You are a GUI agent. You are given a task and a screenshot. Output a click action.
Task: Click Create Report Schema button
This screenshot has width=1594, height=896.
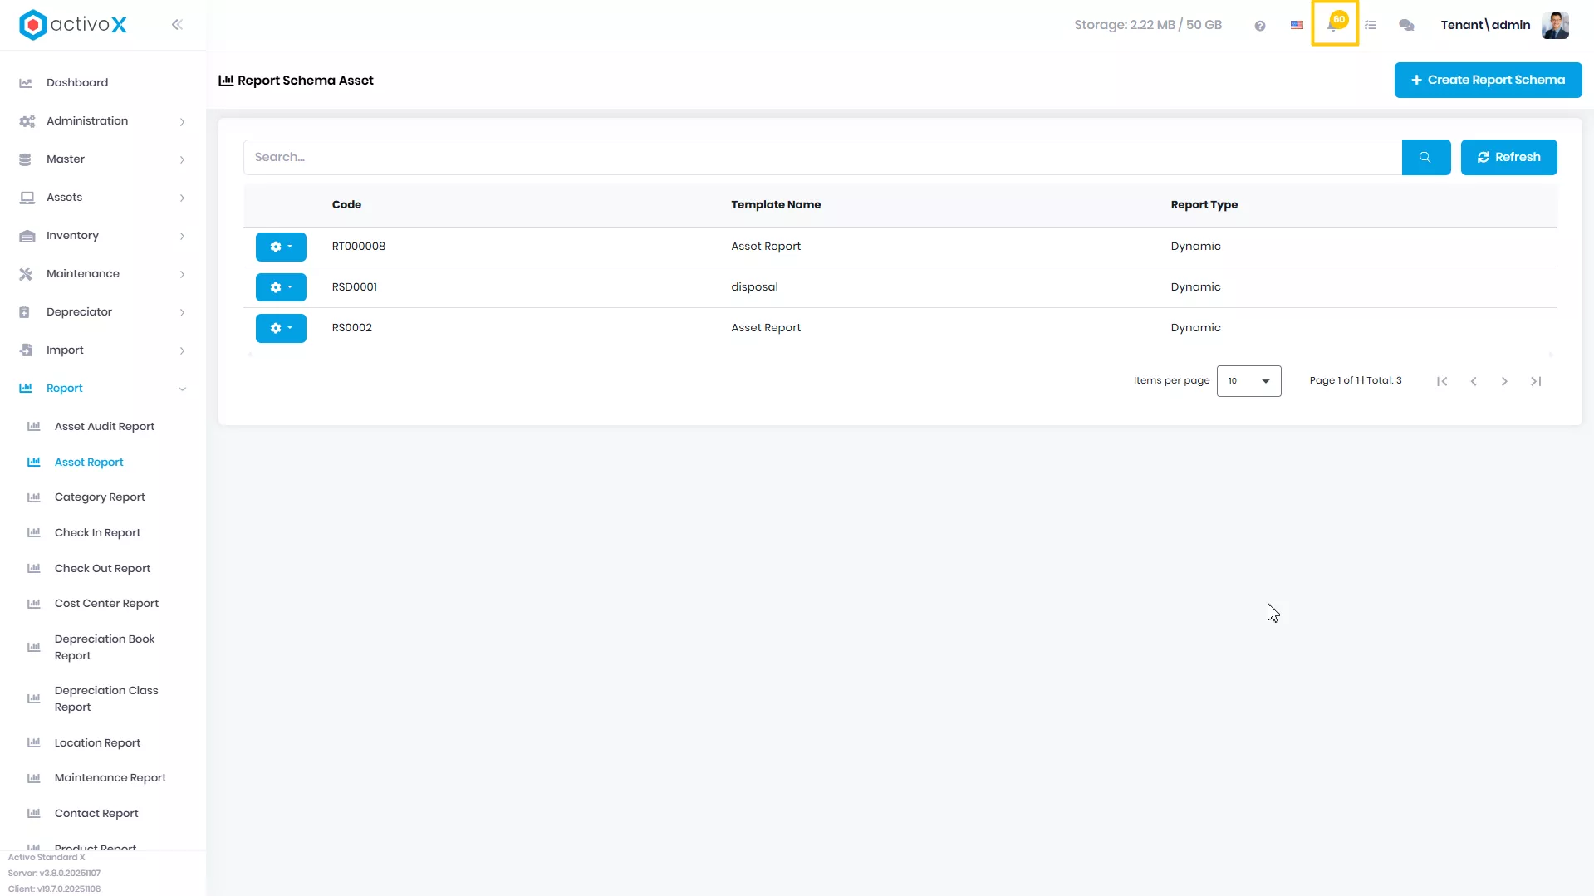click(x=1488, y=80)
